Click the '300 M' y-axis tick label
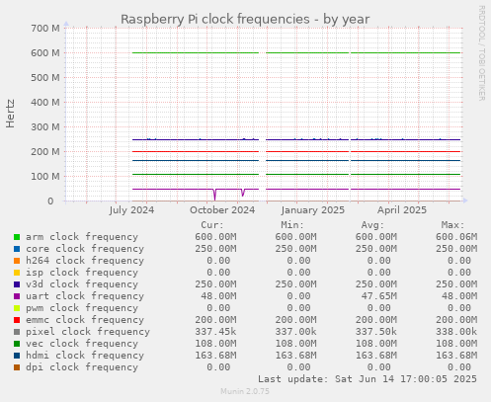The height and width of the screenshot is (402, 491). (45, 127)
